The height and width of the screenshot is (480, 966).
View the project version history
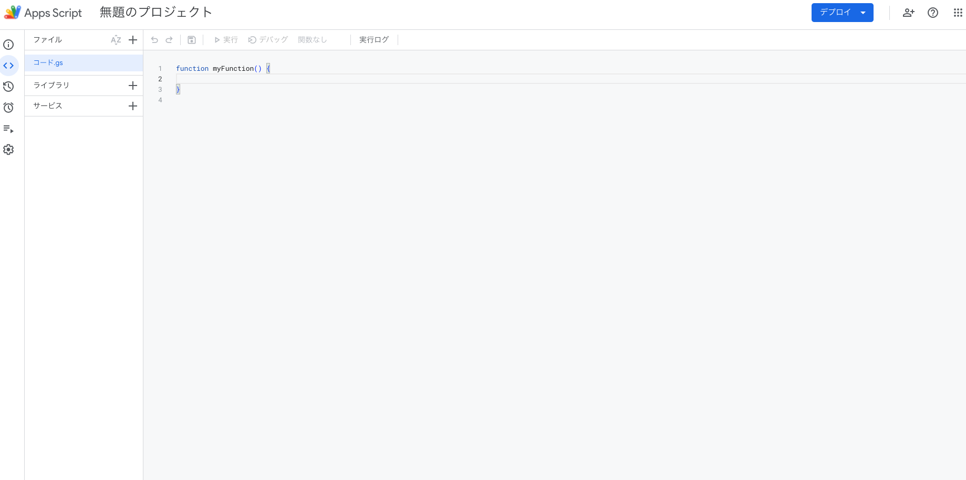tap(8, 87)
